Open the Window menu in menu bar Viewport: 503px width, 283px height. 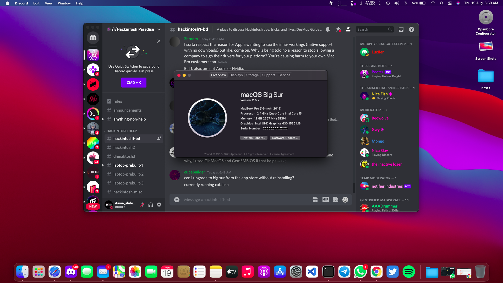[64, 3]
